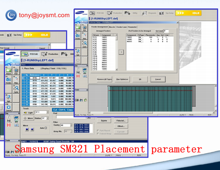Viewport: 220px width, 170px height.
Task: Click horizontal scrollbar under feeder bank view
Action: point(151,112)
